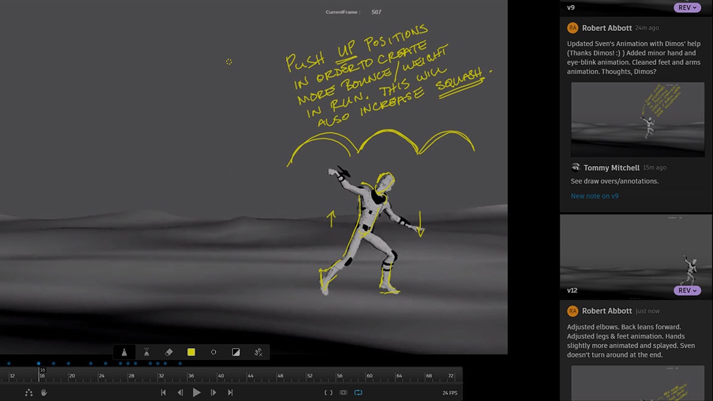The height and width of the screenshot is (401, 713).
Task: Activate the pan hand tool
Action: click(x=43, y=392)
